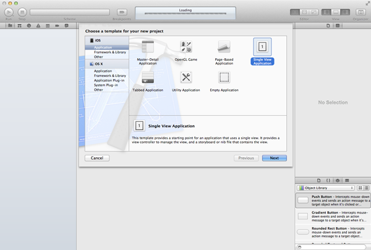Click the library search filter field
Screen dimensions: 371x250
331,247
